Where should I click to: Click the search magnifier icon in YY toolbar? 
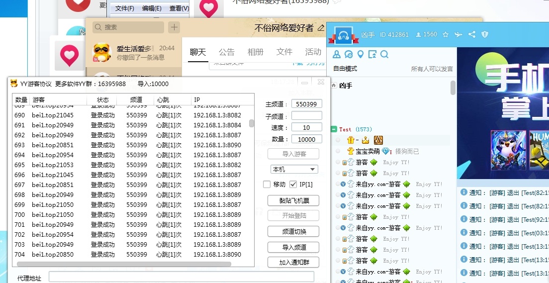384,54
